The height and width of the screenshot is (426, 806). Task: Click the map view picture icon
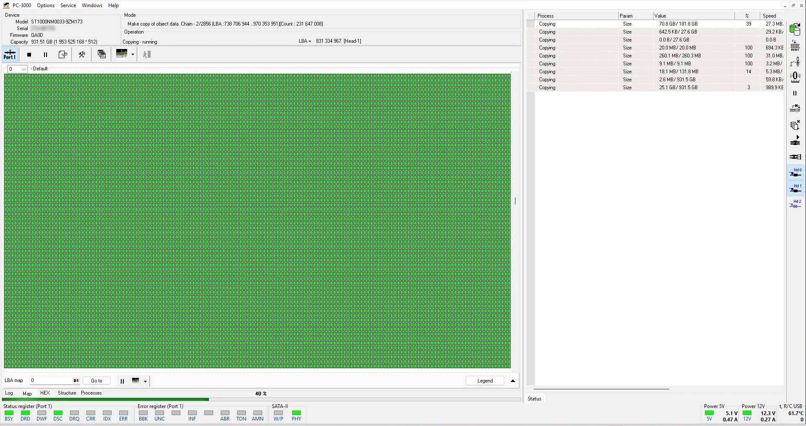click(122, 54)
